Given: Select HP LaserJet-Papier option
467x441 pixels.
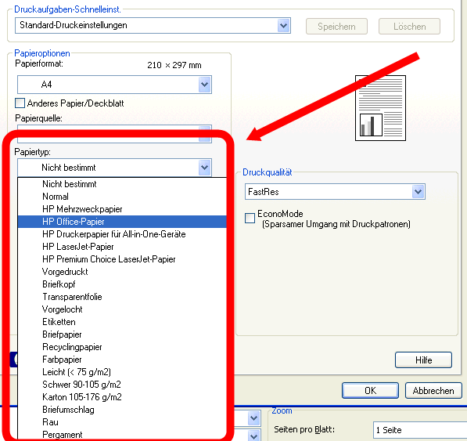Looking at the screenshot, I should point(122,247).
